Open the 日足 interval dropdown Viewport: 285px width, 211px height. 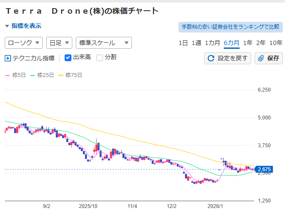coord(59,43)
